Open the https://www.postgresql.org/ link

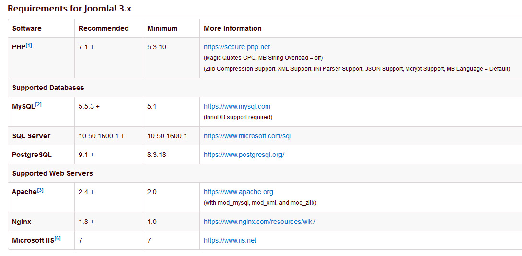[244, 155]
